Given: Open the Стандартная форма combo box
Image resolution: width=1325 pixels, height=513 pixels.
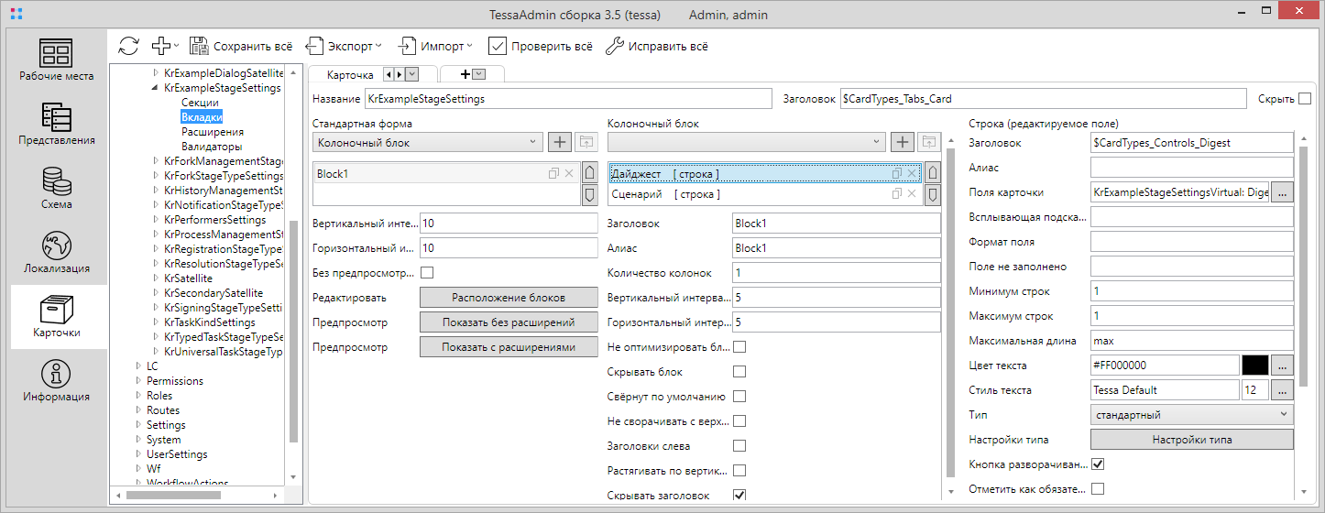Looking at the screenshot, I should (426, 142).
